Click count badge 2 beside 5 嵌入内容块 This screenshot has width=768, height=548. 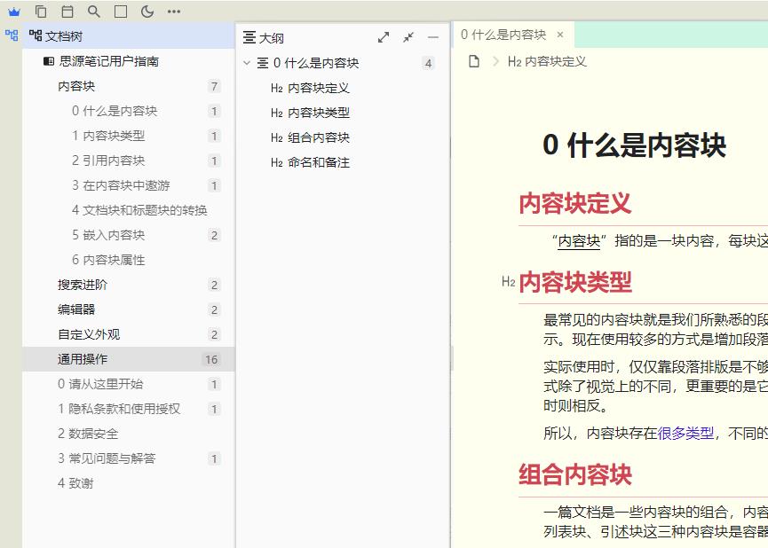pos(214,235)
